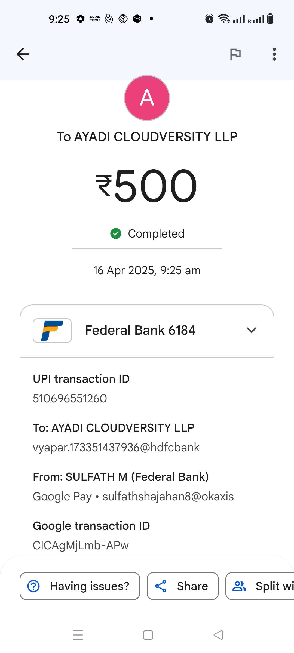The height and width of the screenshot is (653, 294).
Task: Tap the Federal Bank logo icon
Action: click(52, 330)
